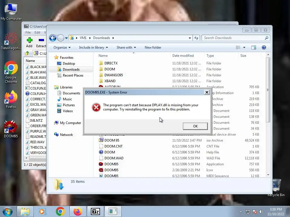The height and width of the screenshot is (217, 290).
Task: Open the Organize menu
Action: [62, 47]
